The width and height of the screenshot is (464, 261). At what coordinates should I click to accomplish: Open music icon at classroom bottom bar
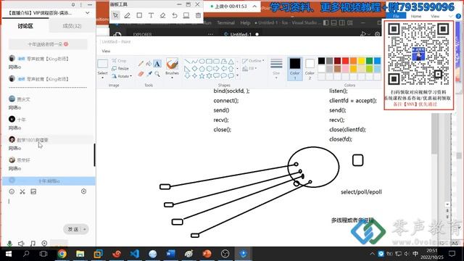(x=33, y=244)
